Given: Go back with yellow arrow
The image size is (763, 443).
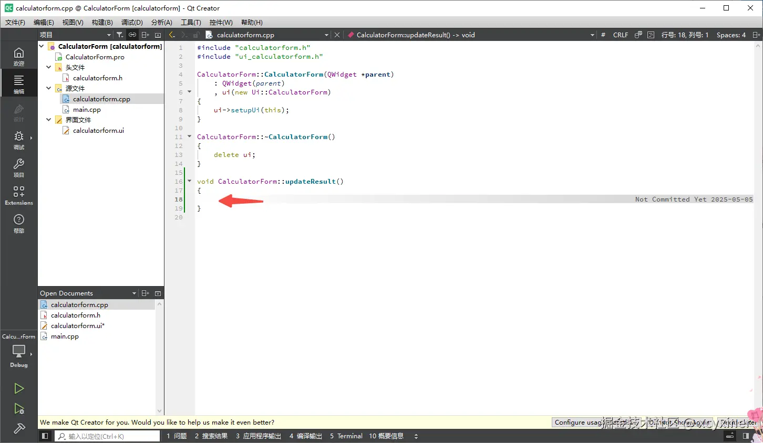Looking at the screenshot, I should pyautogui.click(x=172, y=35).
